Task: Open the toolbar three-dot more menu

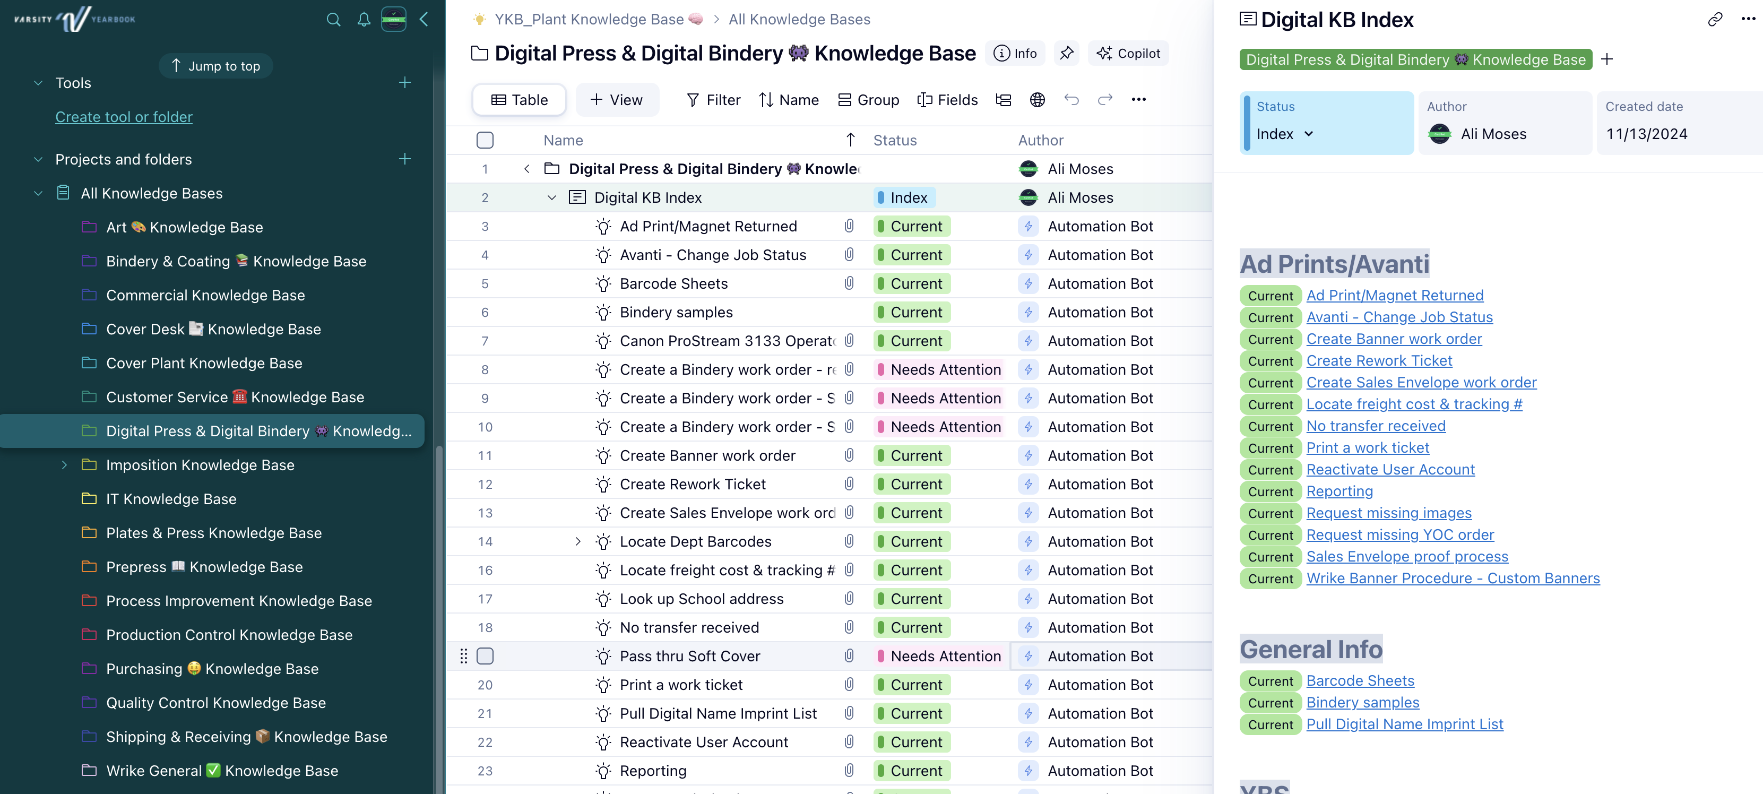Action: coord(1138,100)
